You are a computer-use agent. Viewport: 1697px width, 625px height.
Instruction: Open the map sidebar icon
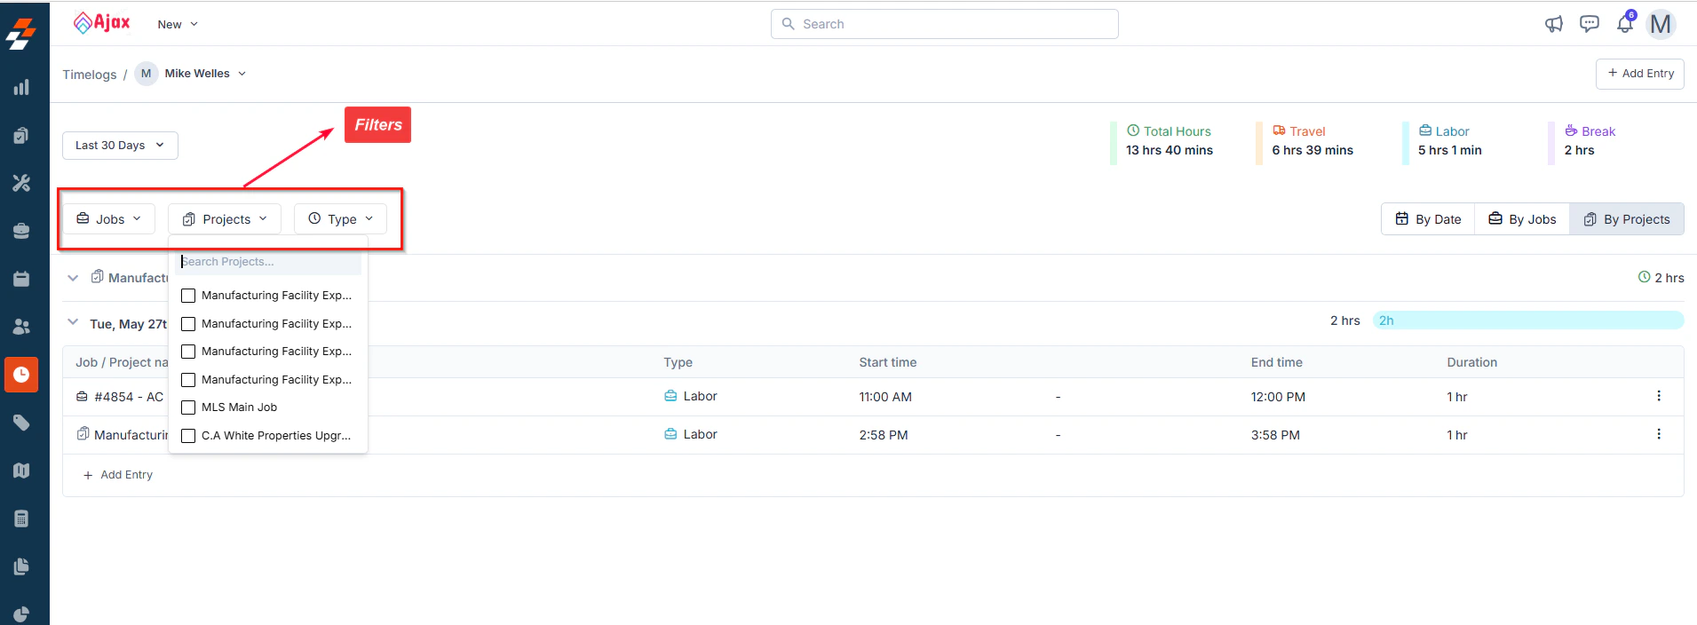point(21,471)
